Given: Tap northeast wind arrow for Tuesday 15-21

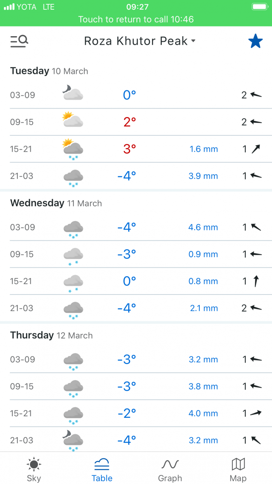Looking at the screenshot, I should pos(256,149).
